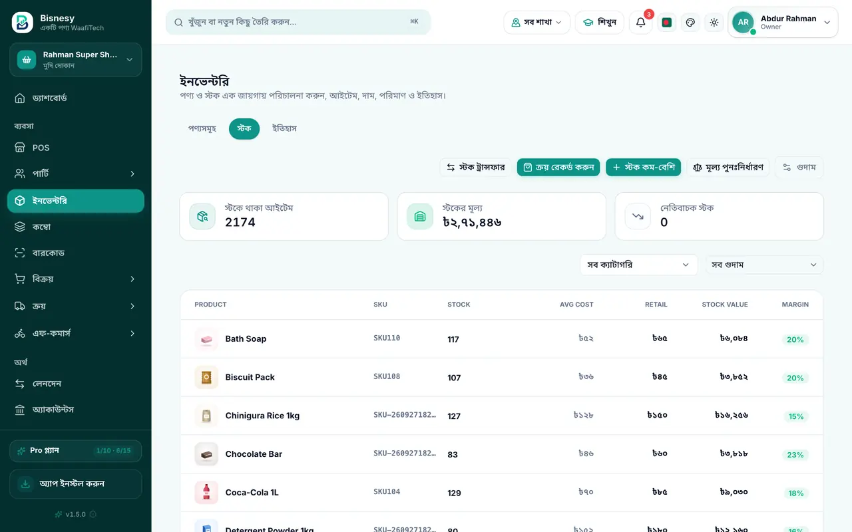Screen dimensions: 852x532
Task: Click the Chinigura Rice 1kg product image
Action: pyautogui.click(x=206, y=416)
